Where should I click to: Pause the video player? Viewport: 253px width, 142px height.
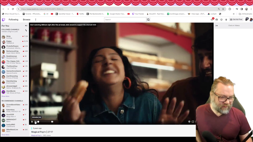tap(32, 122)
